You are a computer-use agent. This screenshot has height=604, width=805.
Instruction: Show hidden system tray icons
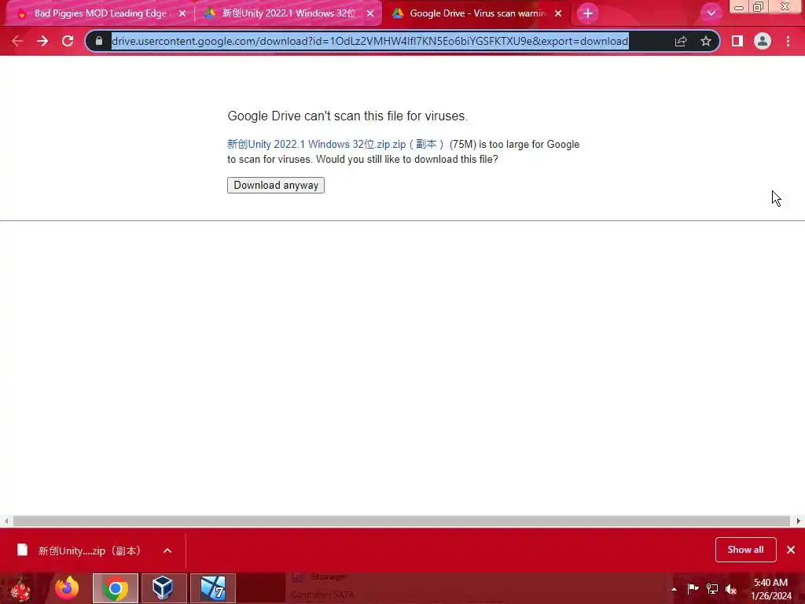(674, 589)
